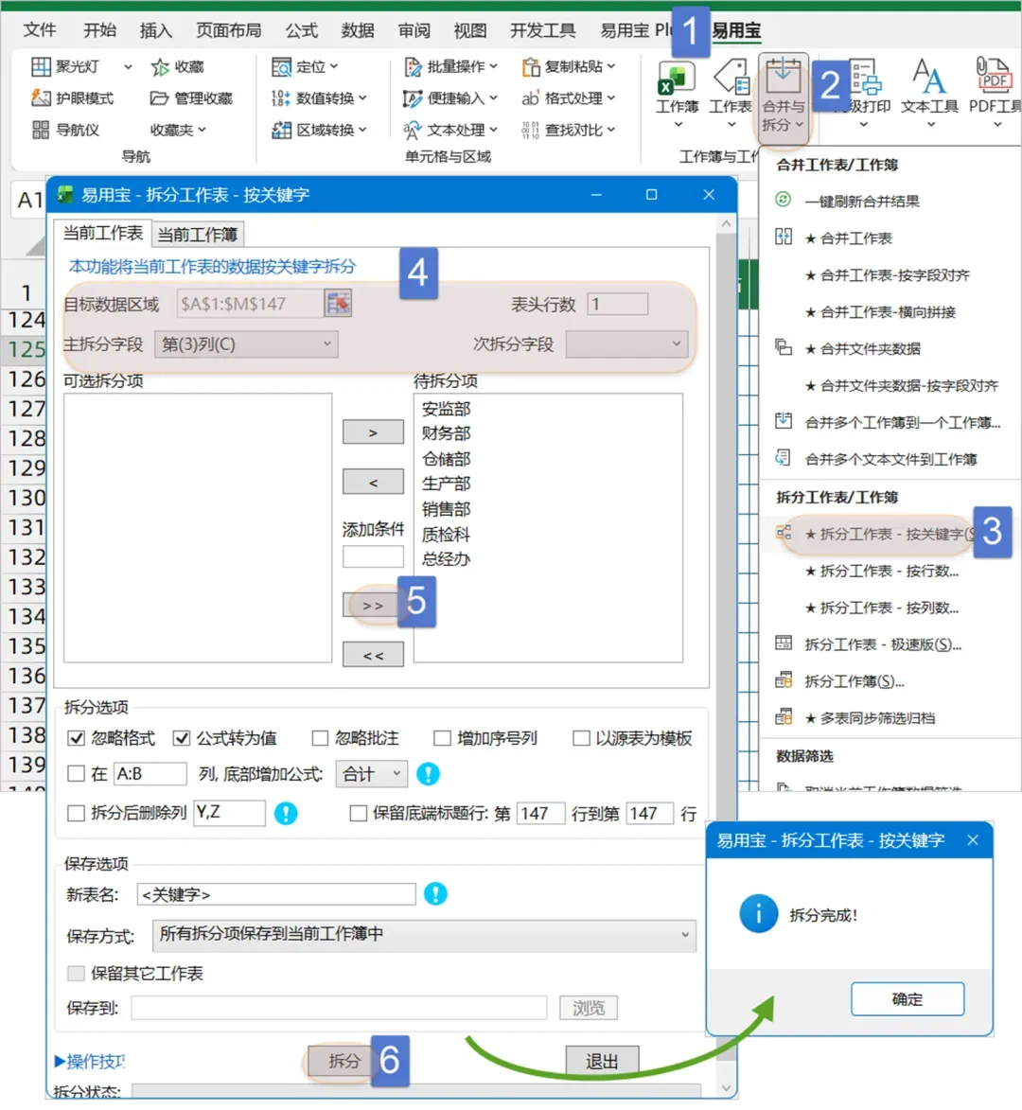The image size is (1022, 1110).
Task: Choose 合并多个文本文件到工作簿 menu item
Action: coord(877,460)
